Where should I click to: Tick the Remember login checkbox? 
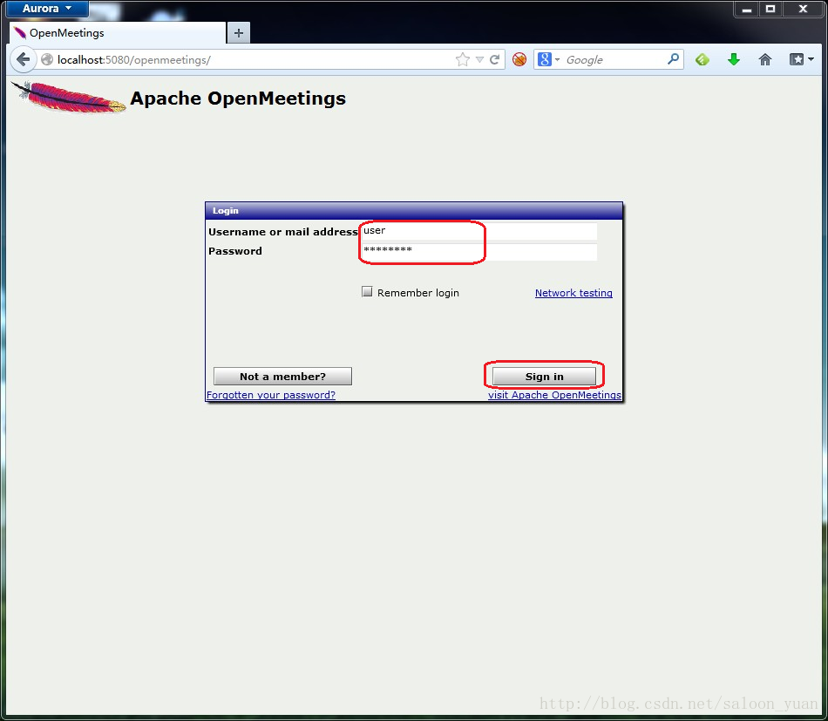(x=367, y=291)
